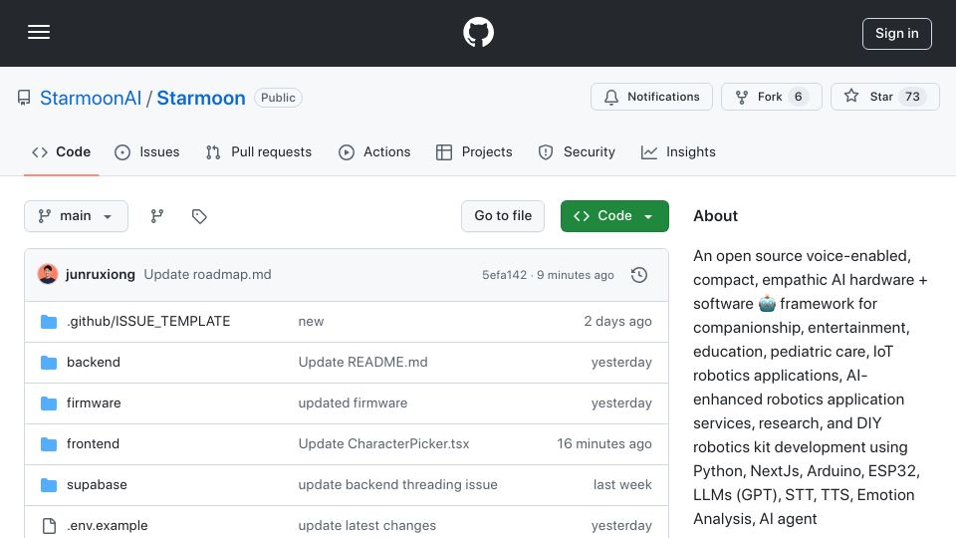Image resolution: width=956 pixels, height=538 pixels.
Task: Click the About heading
Action: (715, 216)
